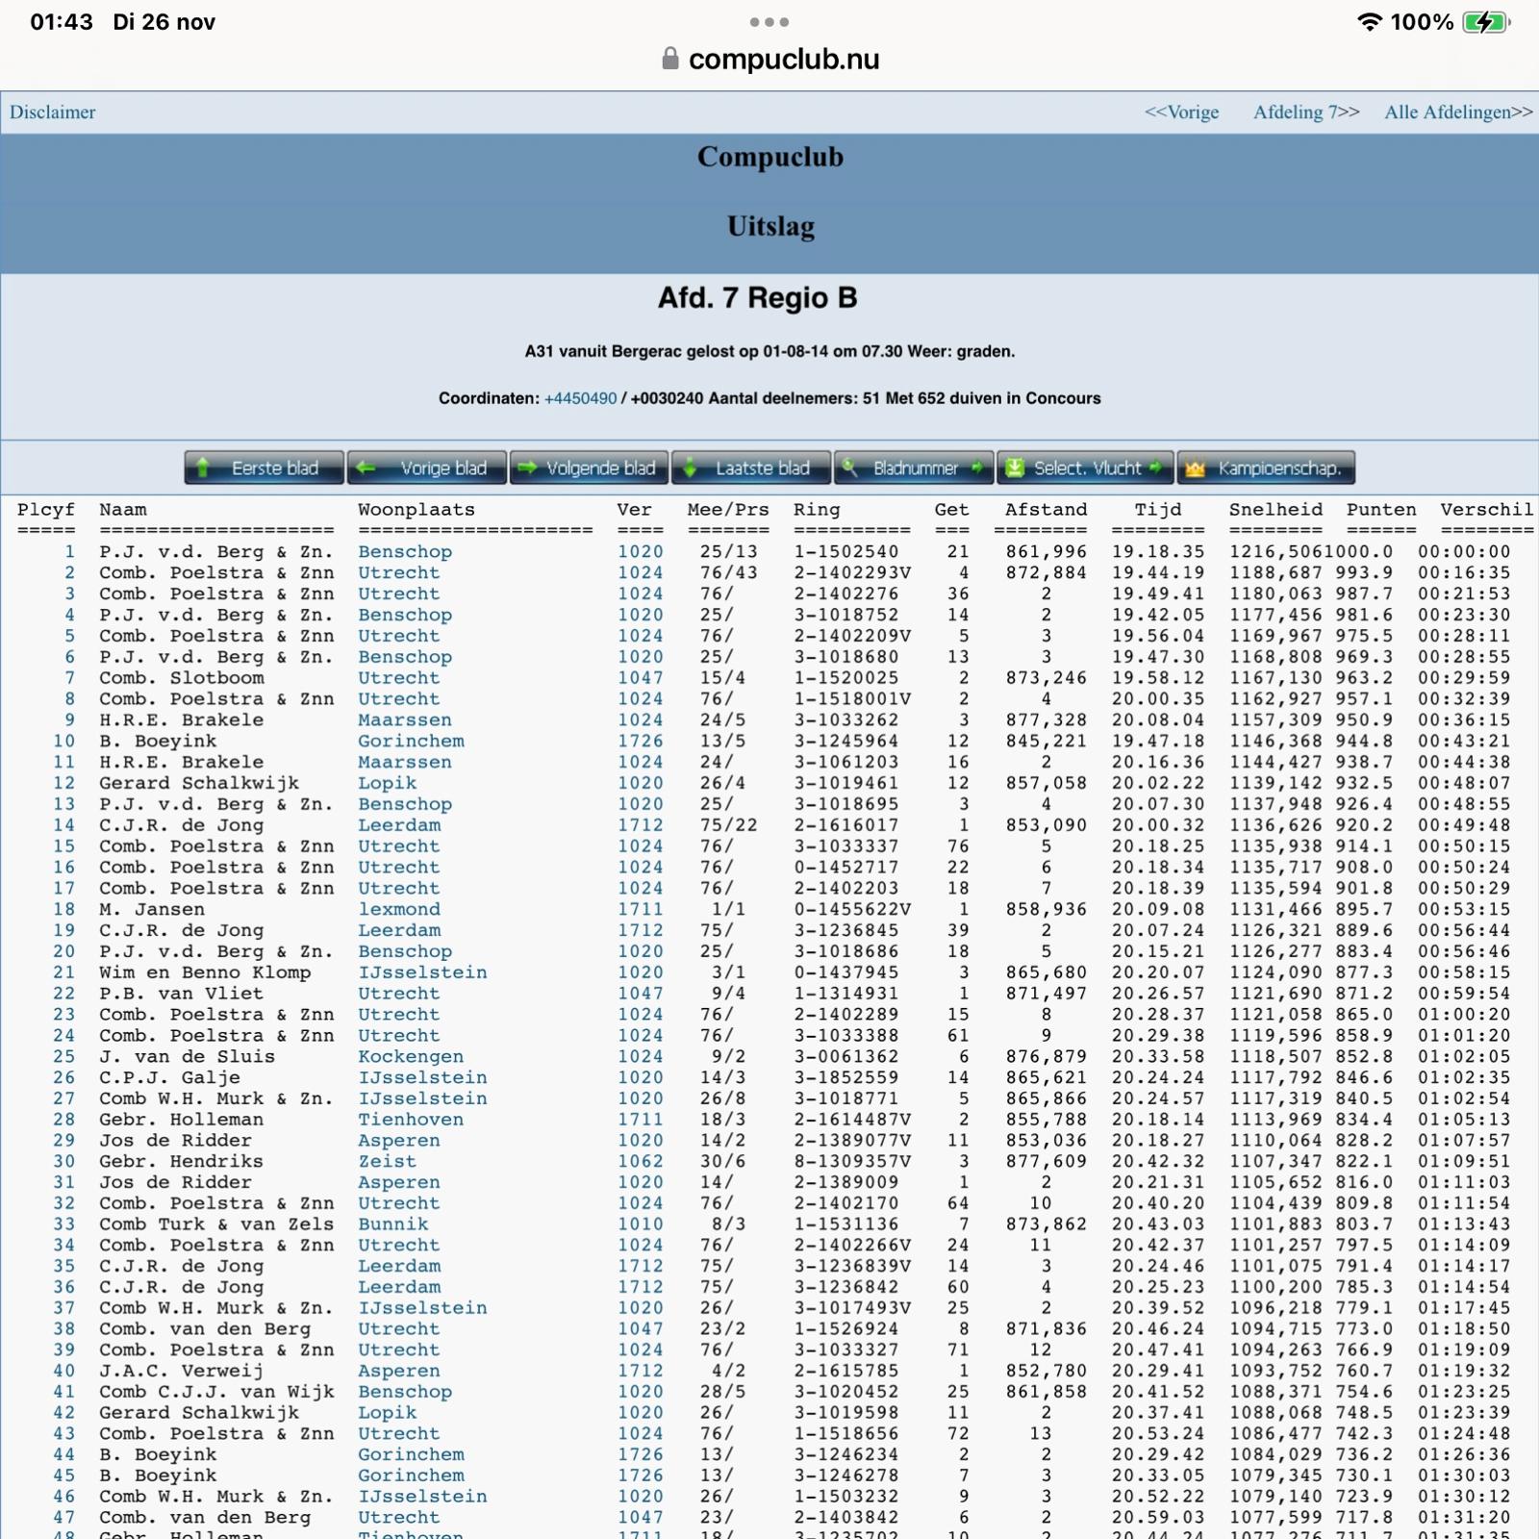The height and width of the screenshot is (1539, 1539).
Task: Click the Laatste blad down-arrow icon
Action: coord(690,468)
